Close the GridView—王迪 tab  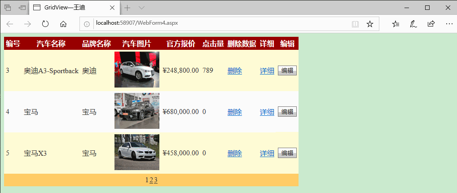tap(112, 8)
